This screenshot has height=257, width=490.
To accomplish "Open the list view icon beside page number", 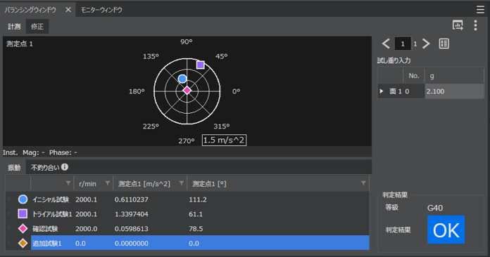I will tap(444, 44).
